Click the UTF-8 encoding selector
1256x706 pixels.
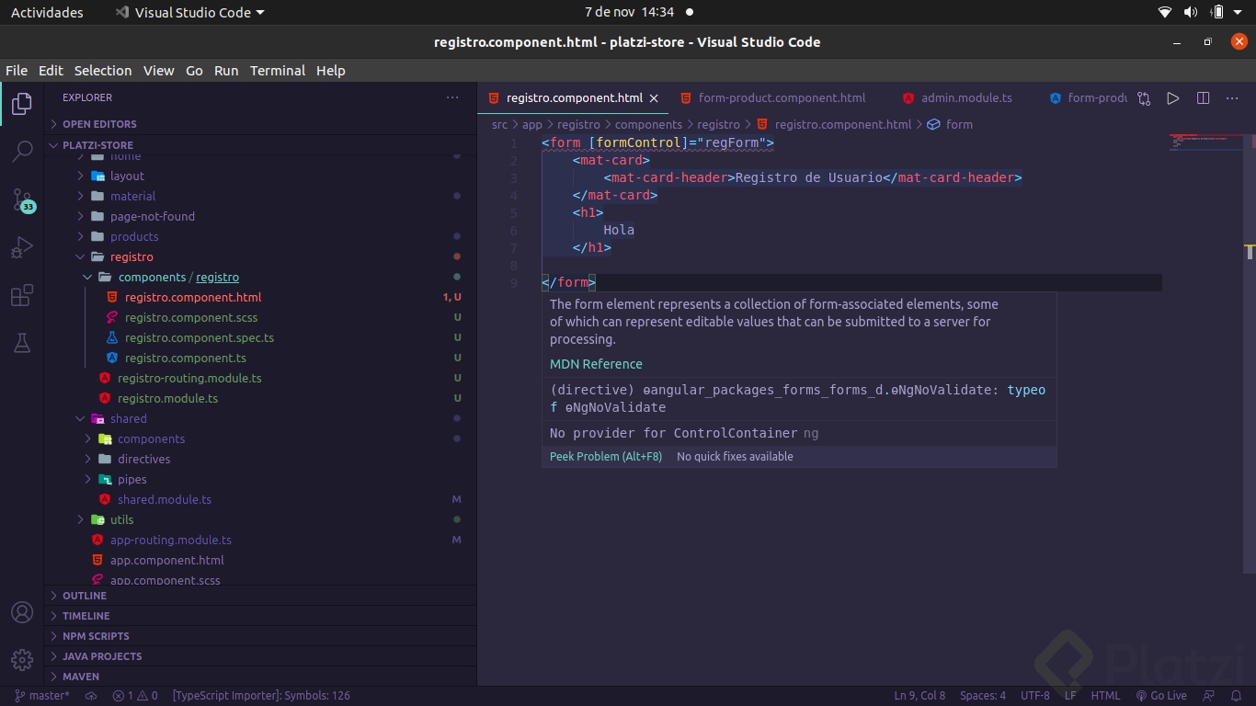coord(1035,696)
